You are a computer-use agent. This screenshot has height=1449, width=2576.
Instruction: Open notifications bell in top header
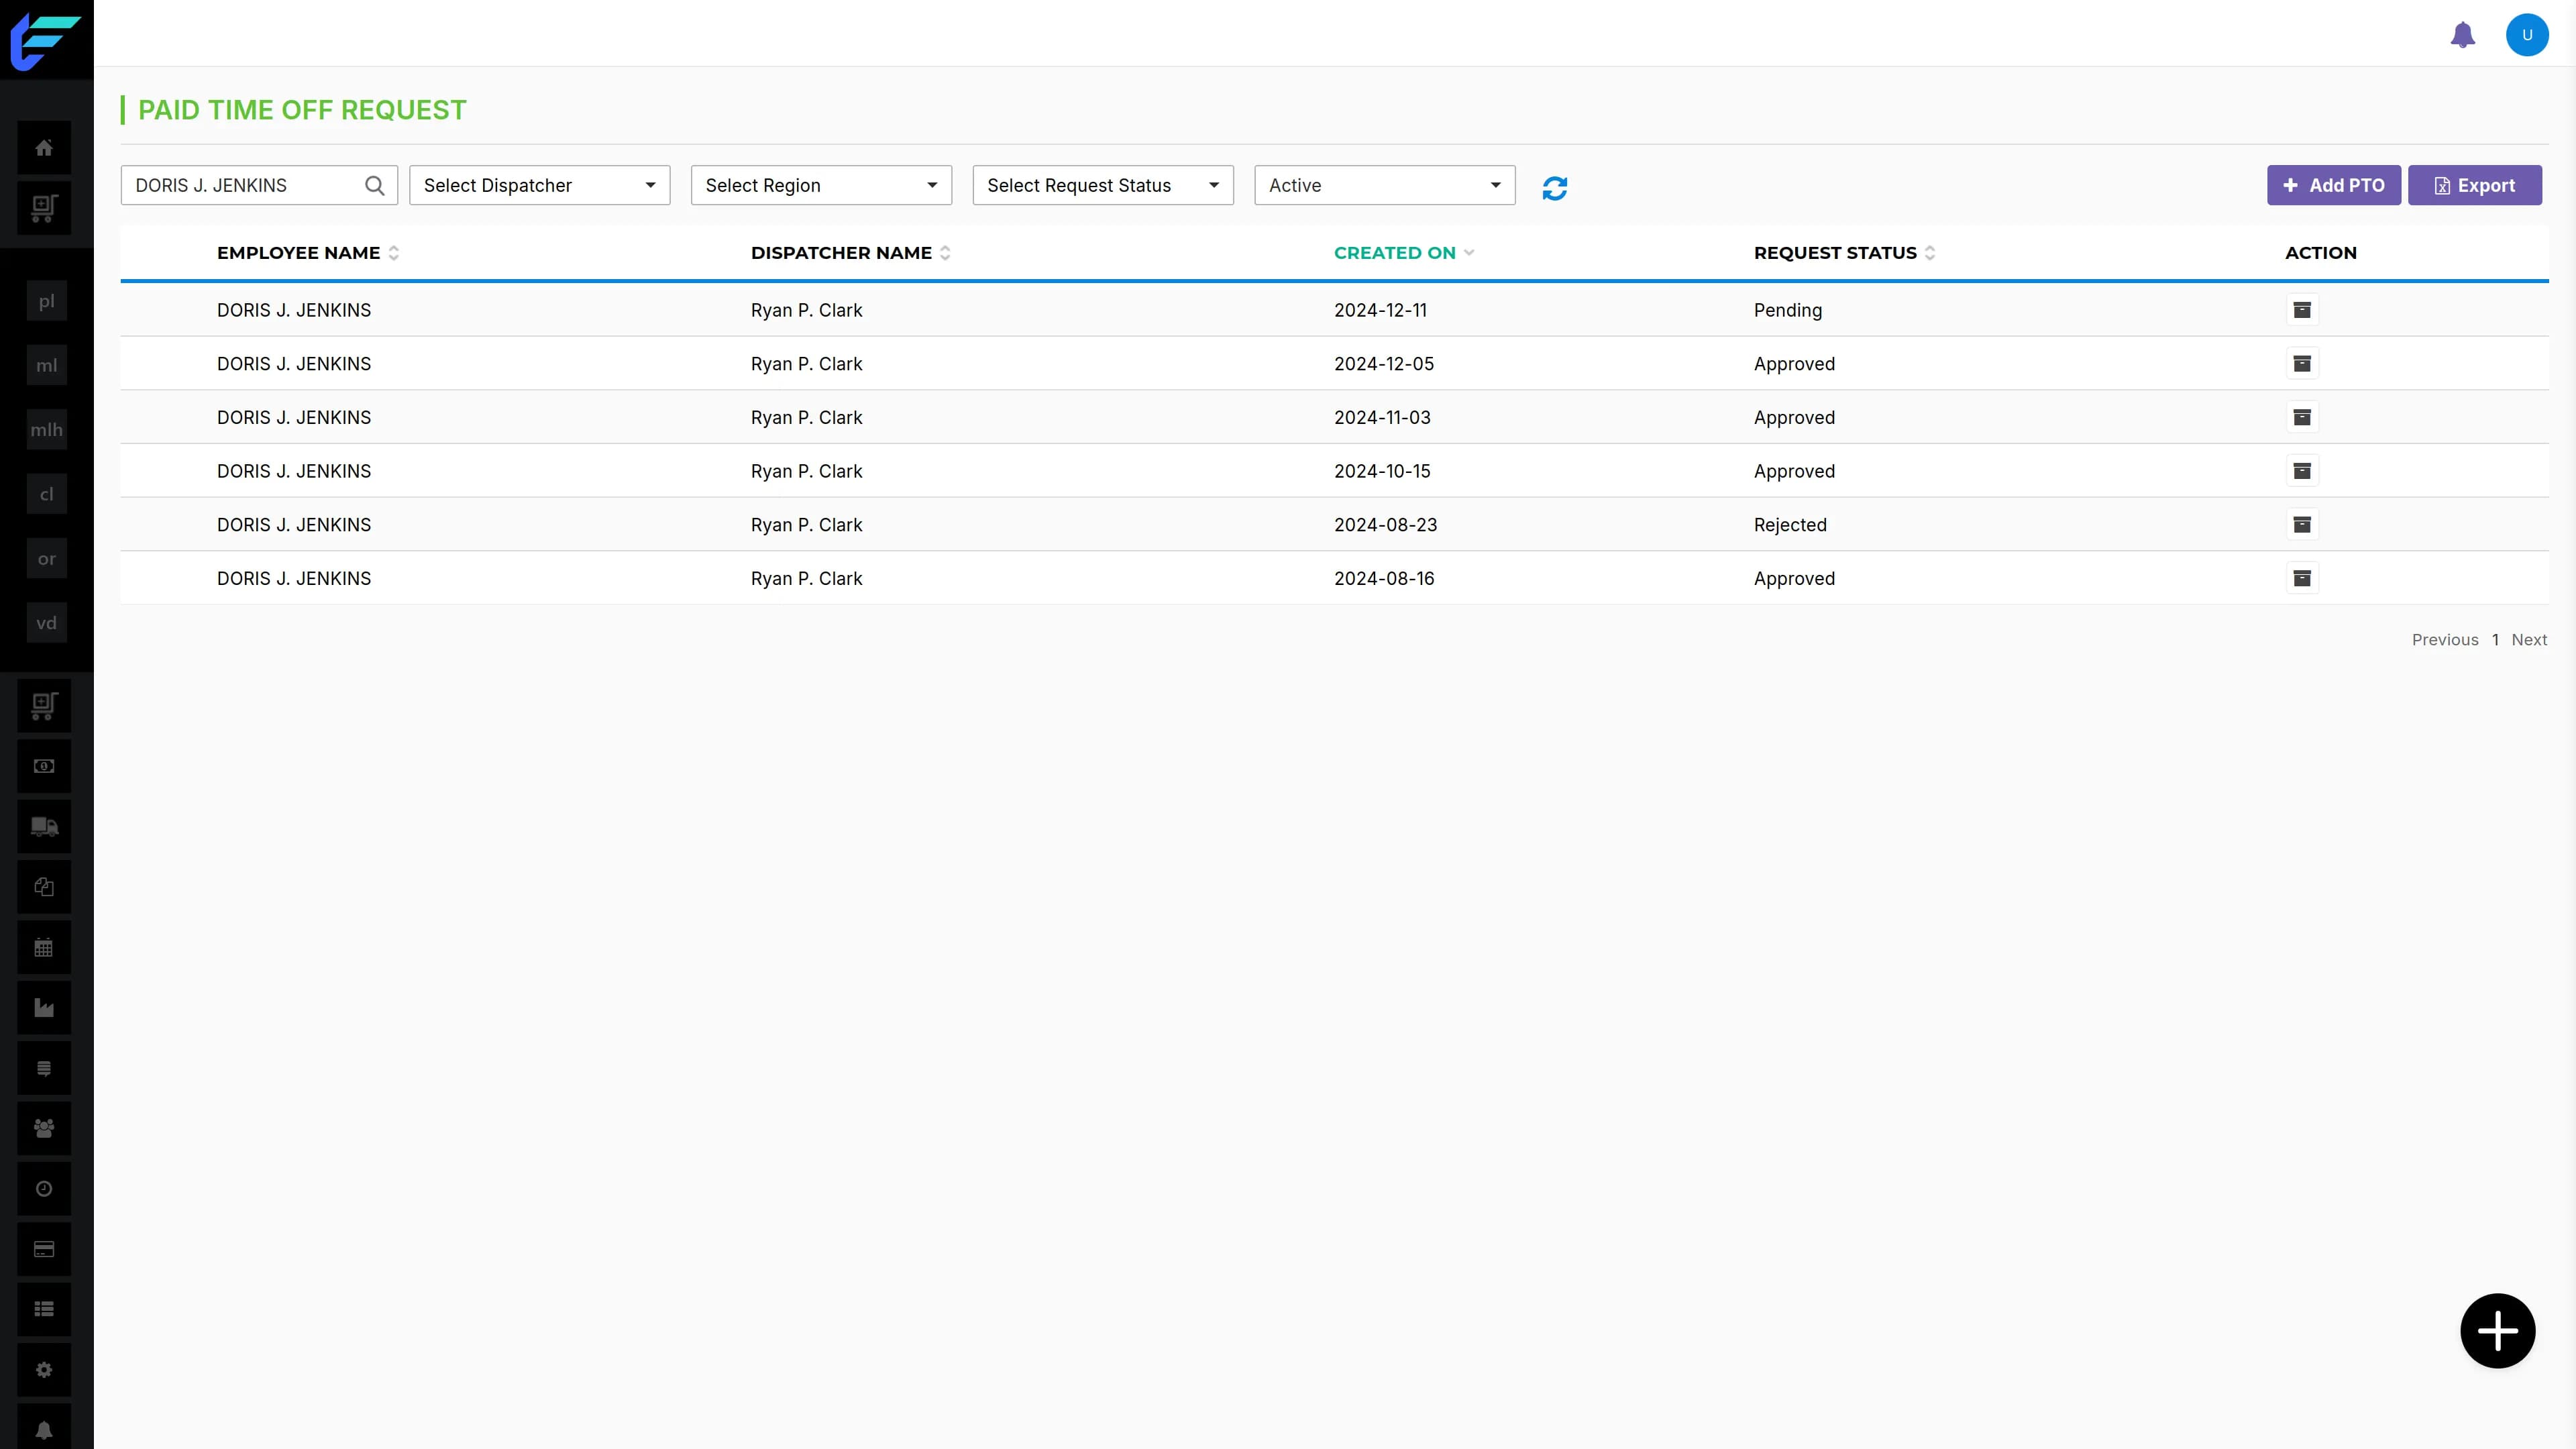point(2462,35)
